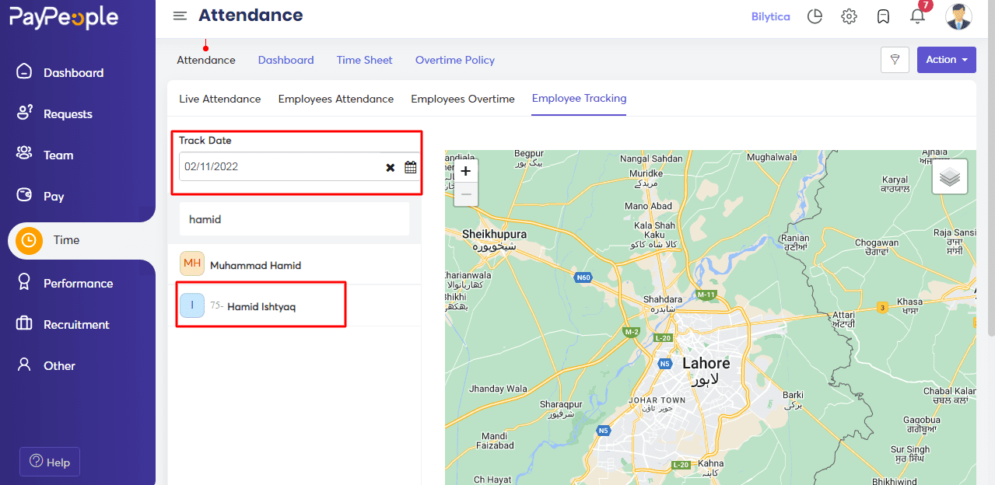Image resolution: width=995 pixels, height=485 pixels.
Task: Open the map layers control
Action: tap(950, 177)
